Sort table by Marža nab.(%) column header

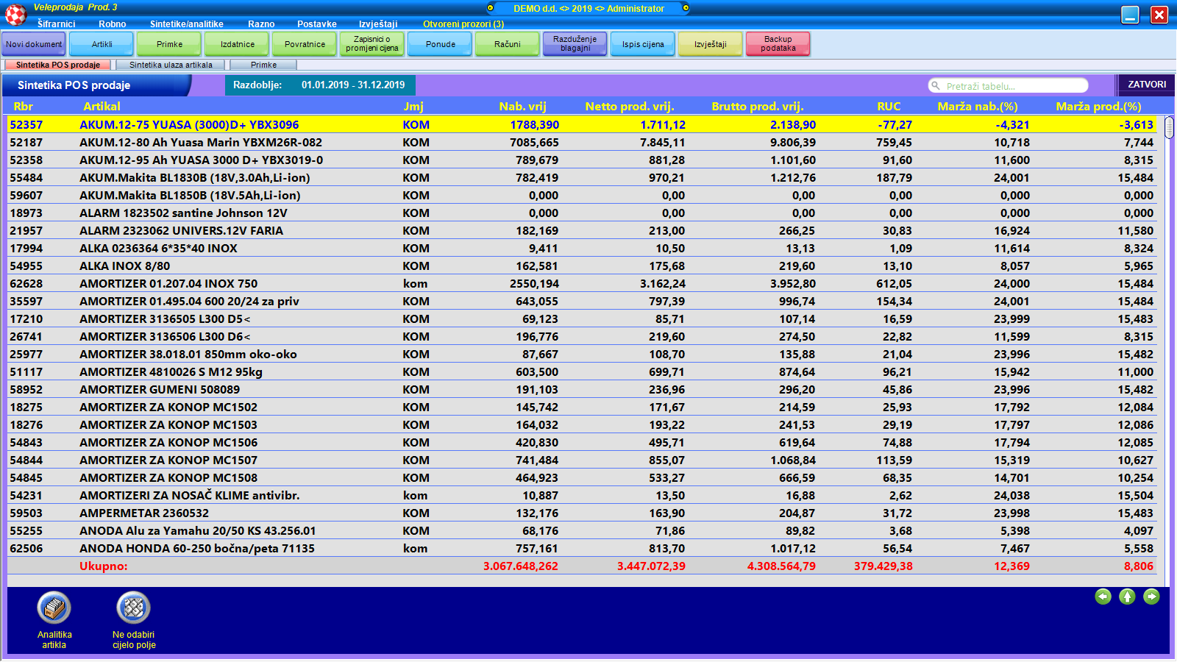[x=977, y=107]
